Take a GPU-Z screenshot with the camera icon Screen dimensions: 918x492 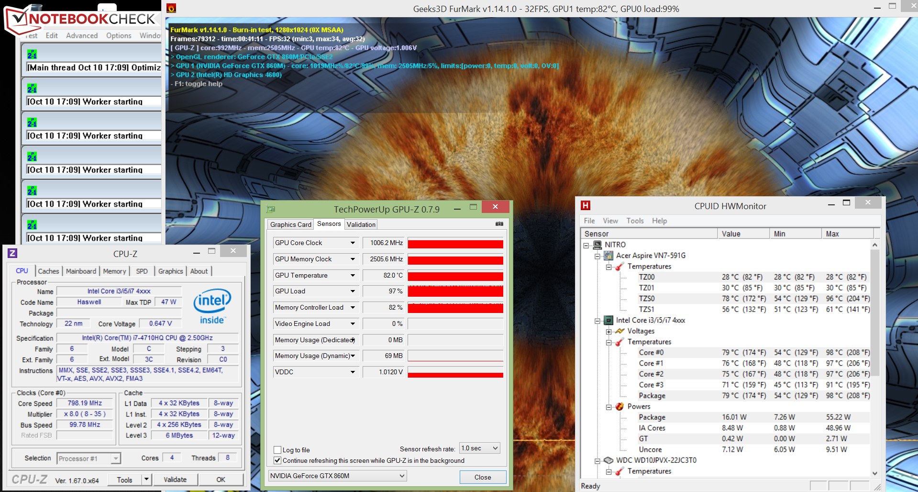click(499, 224)
